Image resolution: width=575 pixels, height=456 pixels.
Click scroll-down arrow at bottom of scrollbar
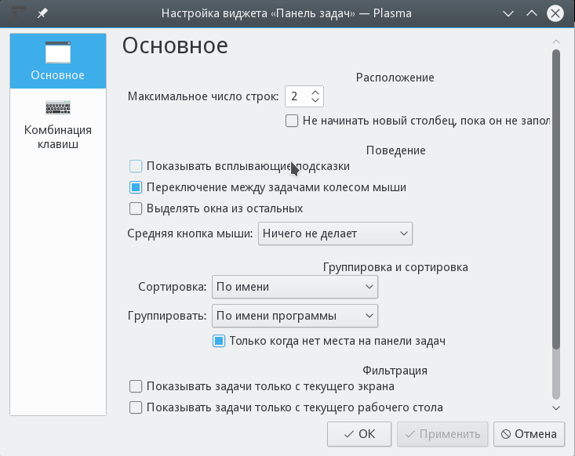[555, 407]
